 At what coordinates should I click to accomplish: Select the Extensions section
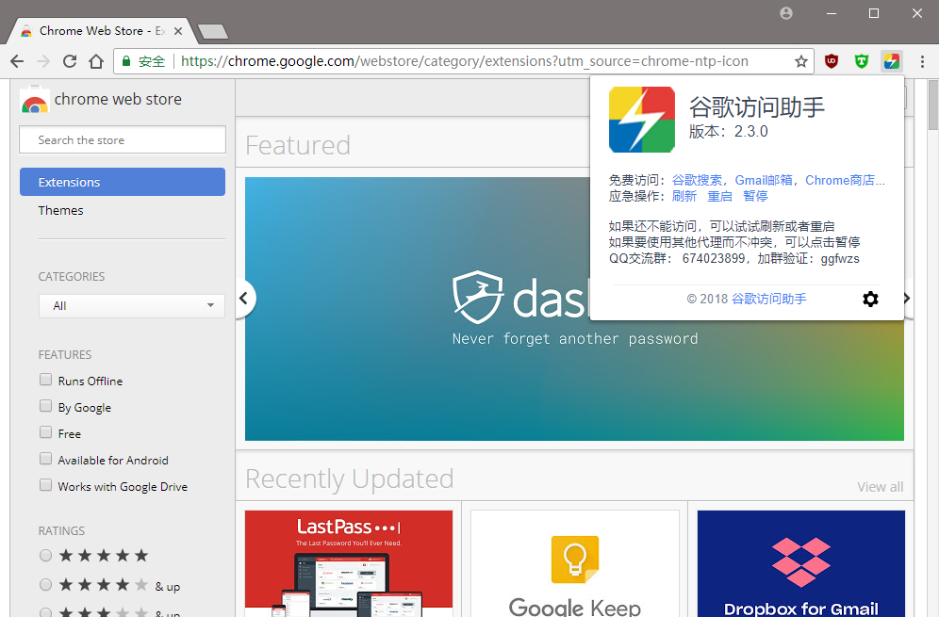123,182
